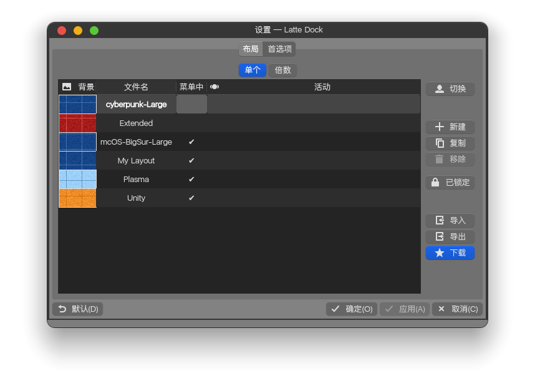
Task: Click the export arrow icon on 导出
Action: [440, 236]
